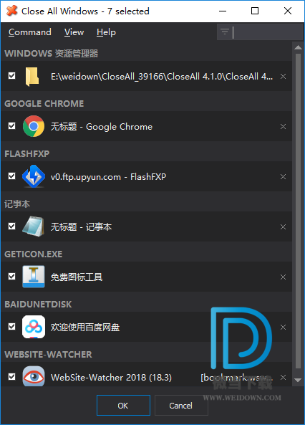Uncheck the WebSite-Watcher 2018 checkbox
The height and width of the screenshot is (425, 305).
pos(12,376)
